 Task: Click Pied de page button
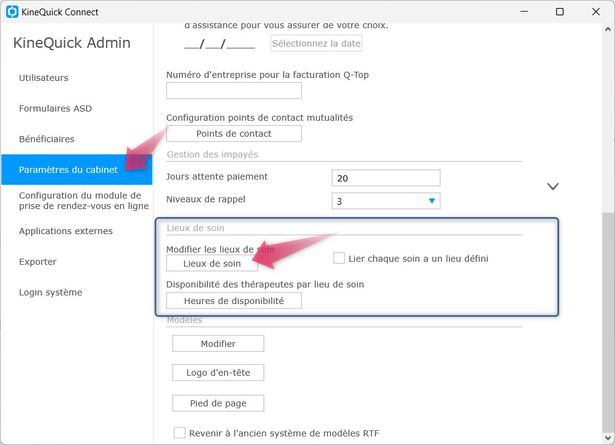point(218,403)
